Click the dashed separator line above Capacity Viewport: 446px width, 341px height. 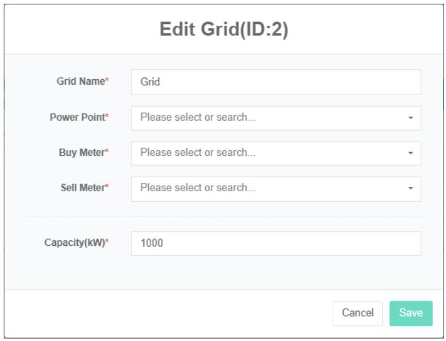point(223,216)
